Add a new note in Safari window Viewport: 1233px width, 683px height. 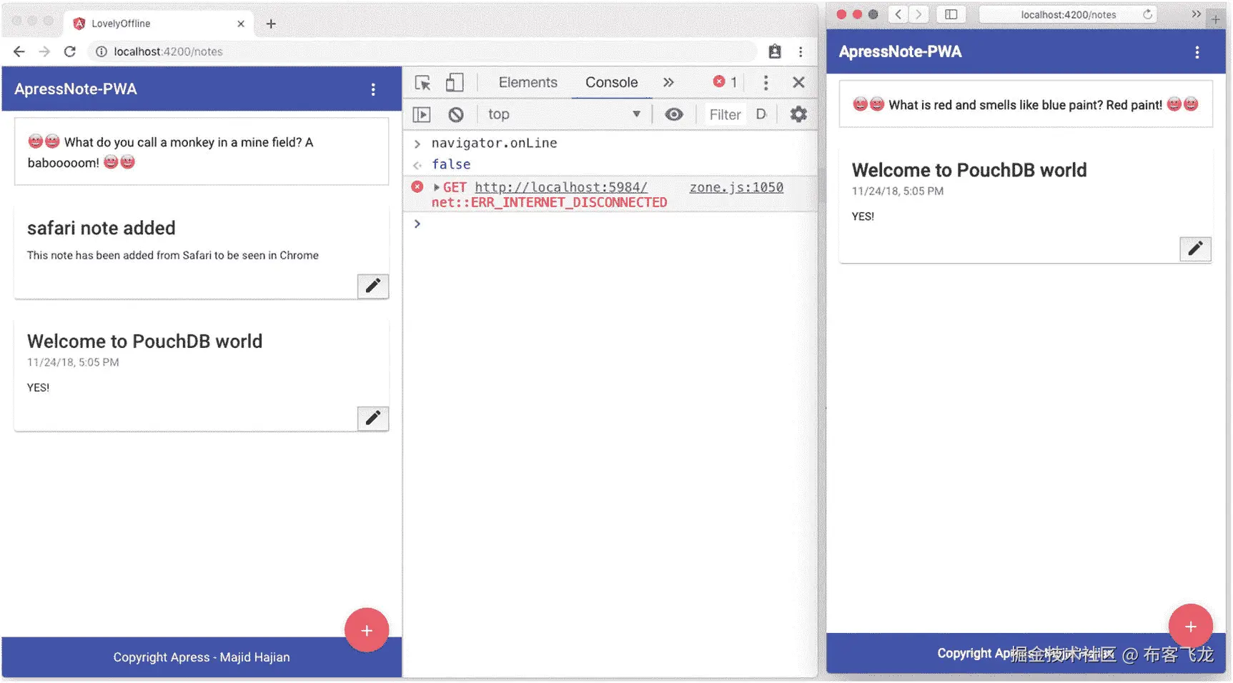(1191, 627)
